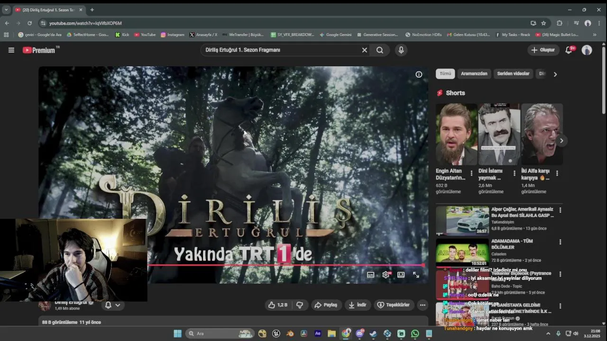Image resolution: width=607 pixels, height=341 pixels.
Task: Open the account avatar menu
Action: (587, 50)
